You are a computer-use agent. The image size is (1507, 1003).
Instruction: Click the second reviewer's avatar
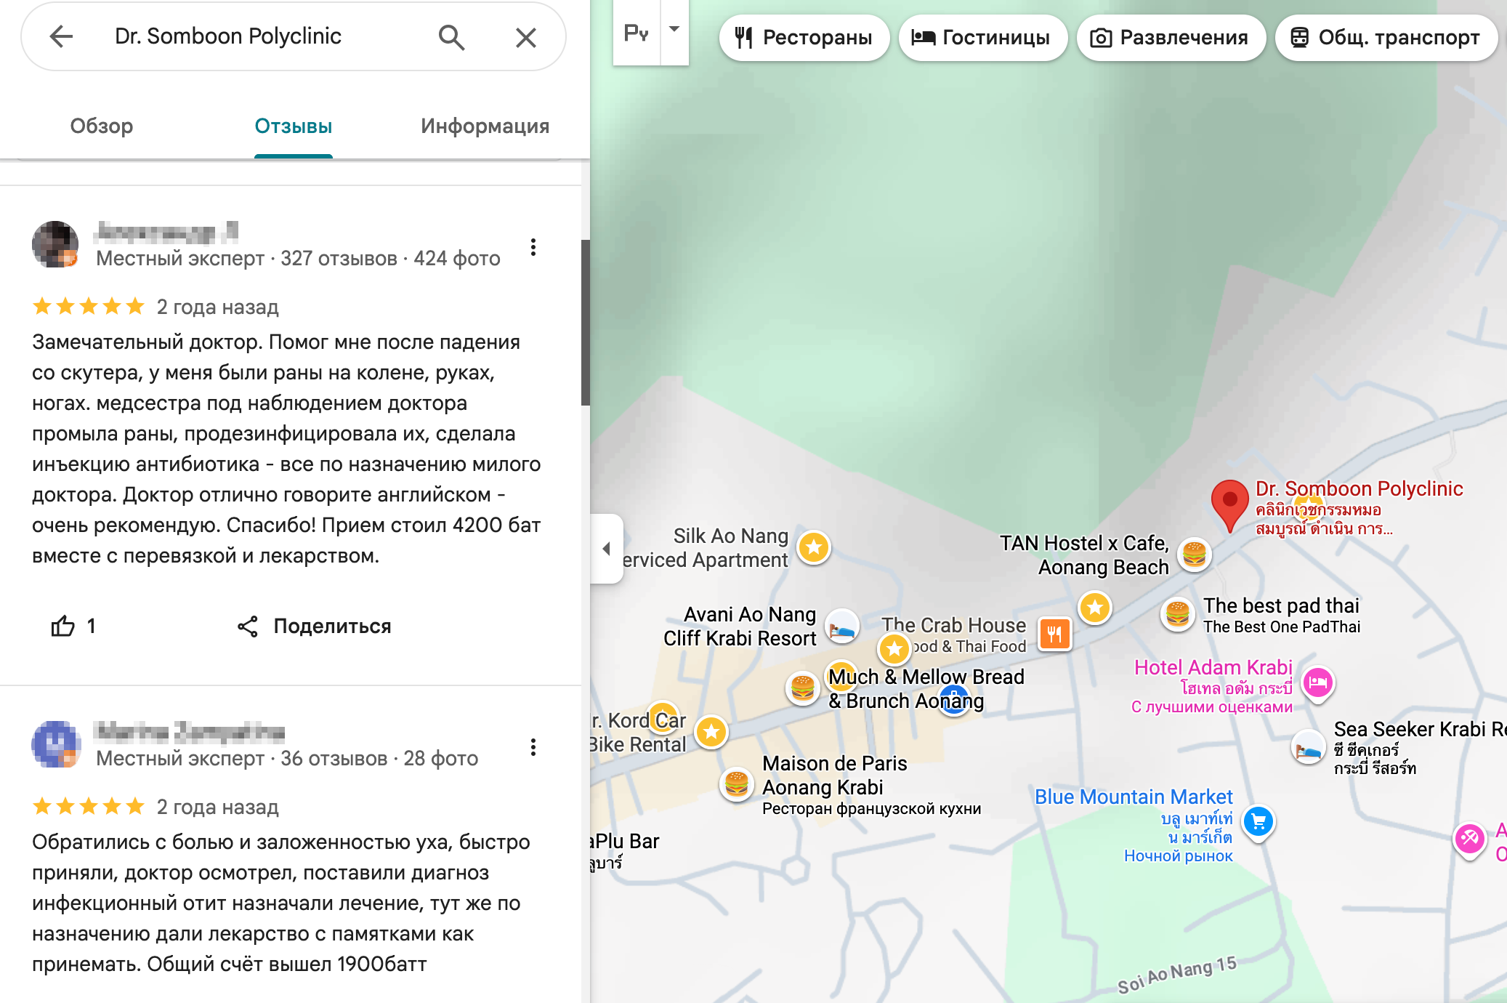point(55,744)
